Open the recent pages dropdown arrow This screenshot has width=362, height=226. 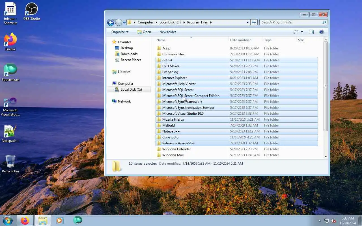(124, 23)
